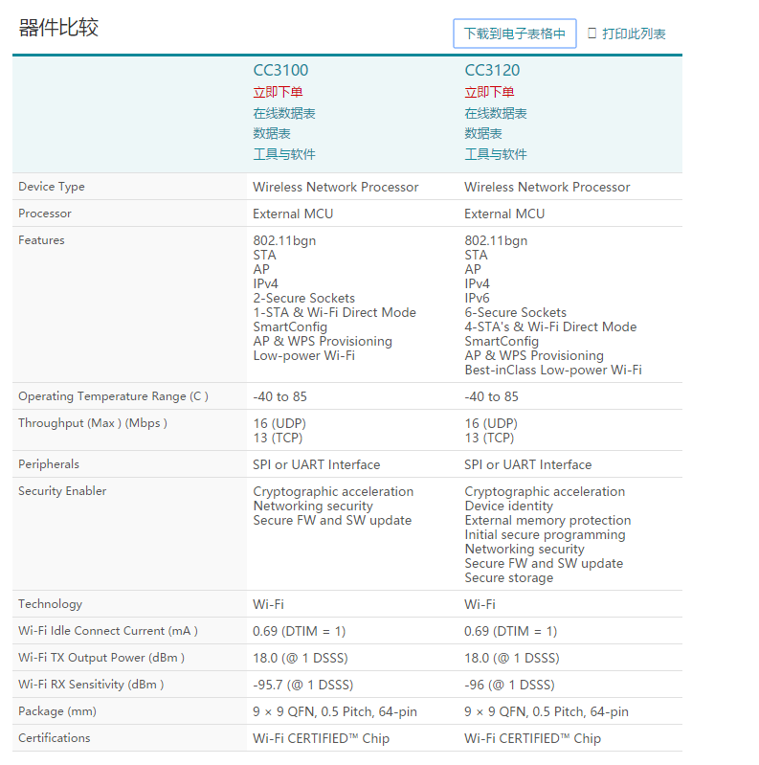
Task: Open the CC3120 product link
Action: [492, 70]
